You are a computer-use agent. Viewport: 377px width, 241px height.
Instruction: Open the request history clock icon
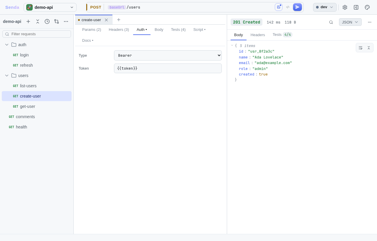coord(47,21)
